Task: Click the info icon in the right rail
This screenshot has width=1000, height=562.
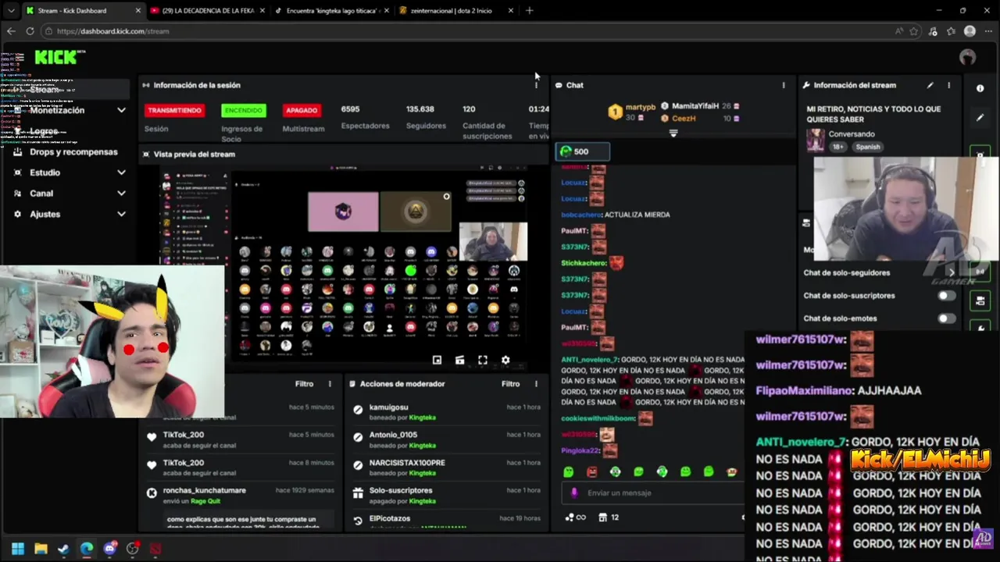Action: coord(980,88)
